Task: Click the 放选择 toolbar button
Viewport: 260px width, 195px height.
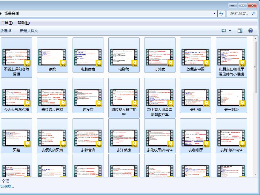Action: pos(5,31)
